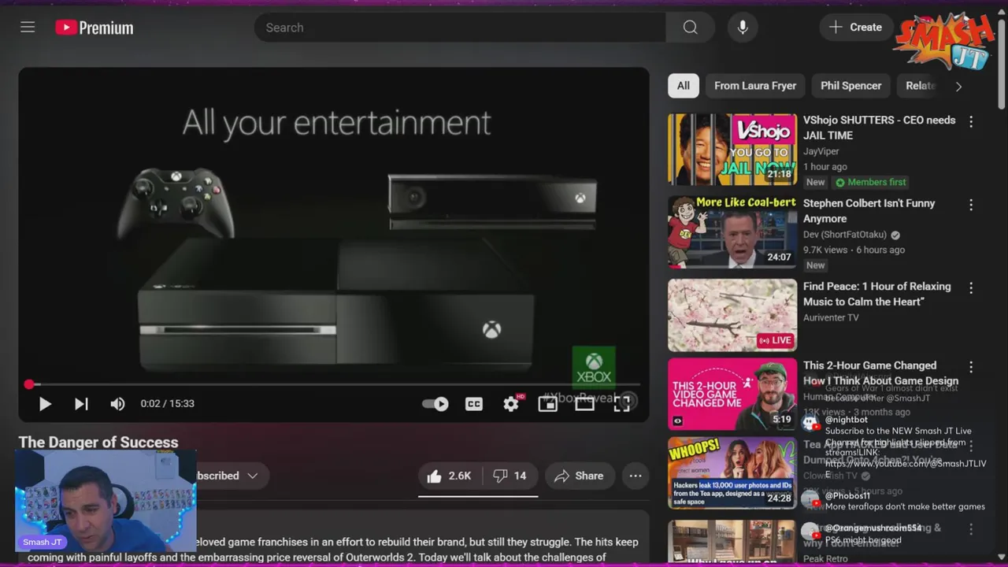The image size is (1008, 567).
Task: Open Stephen Colbert Isn't Funny Anymore title
Action: [x=869, y=211]
